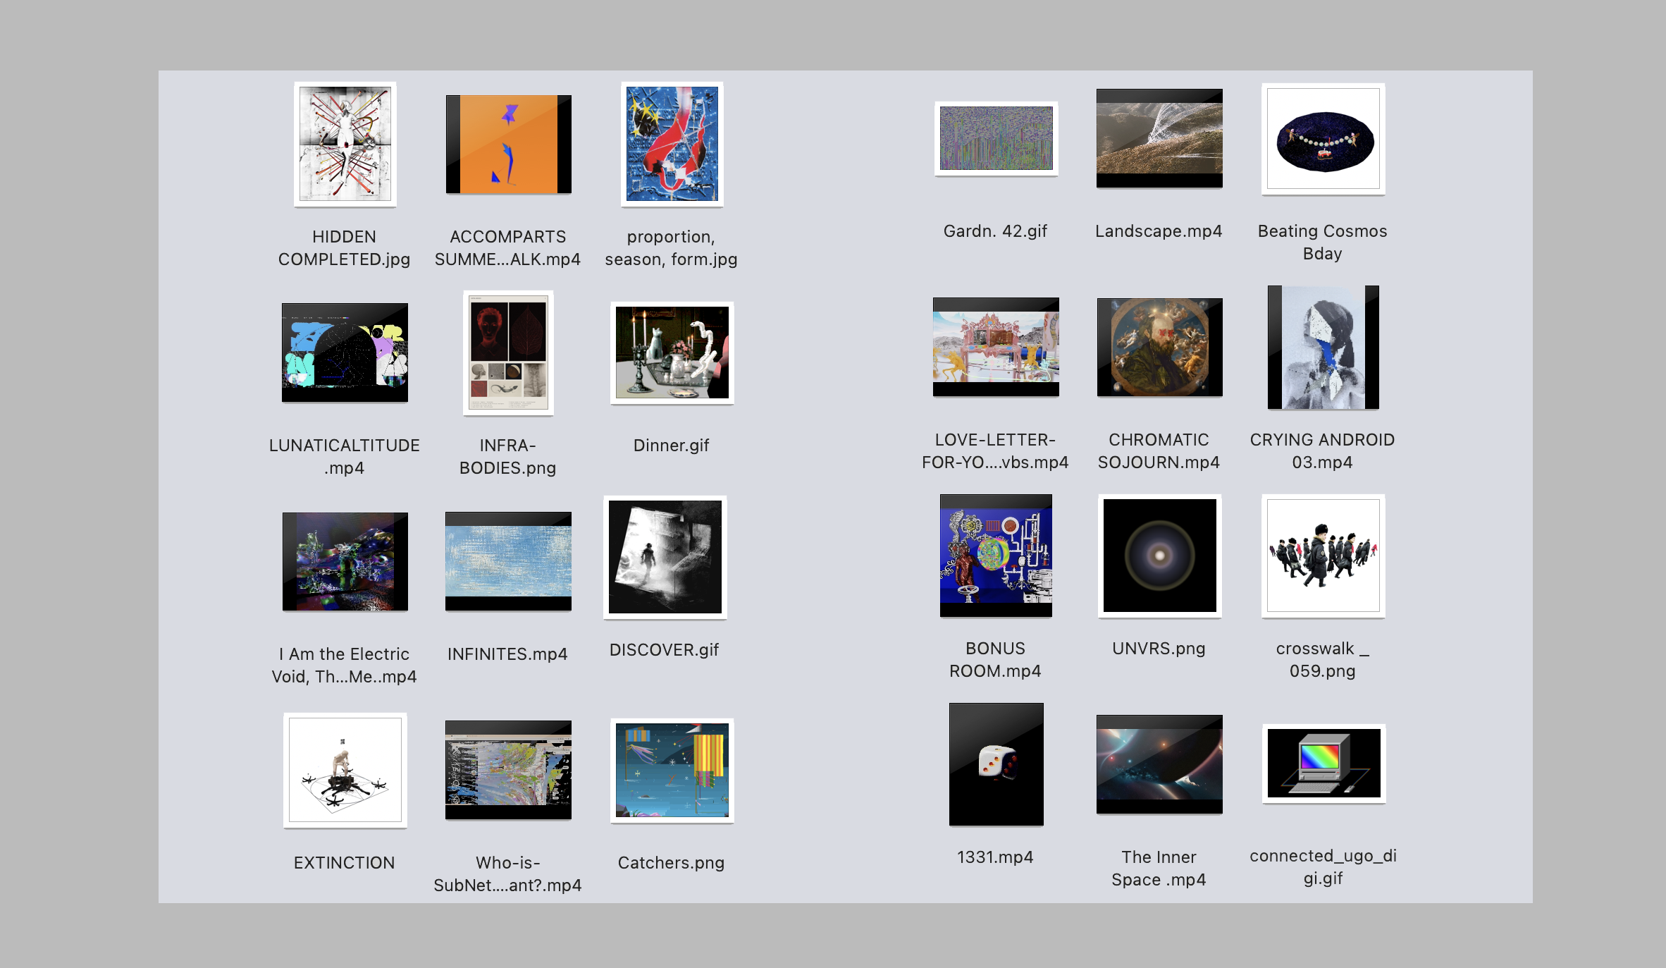The image size is (1666, 968).
Task: Select the LOVE-LETTER-FOR-YO....vbs.mp4 thumbnail
Action: [x=996, y=347]
